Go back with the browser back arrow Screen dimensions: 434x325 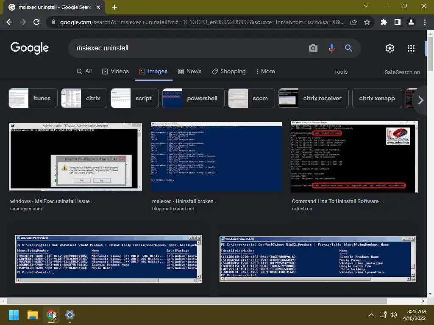[x=9, y=22]
